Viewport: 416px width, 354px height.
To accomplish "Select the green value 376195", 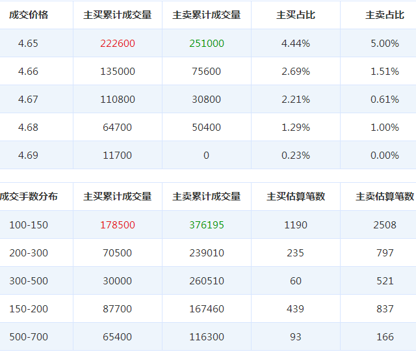I will point(207,225).
